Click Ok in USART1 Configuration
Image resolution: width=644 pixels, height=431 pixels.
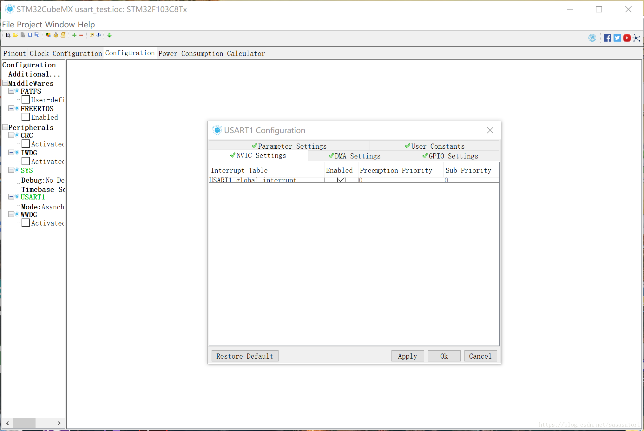point(444,356)
